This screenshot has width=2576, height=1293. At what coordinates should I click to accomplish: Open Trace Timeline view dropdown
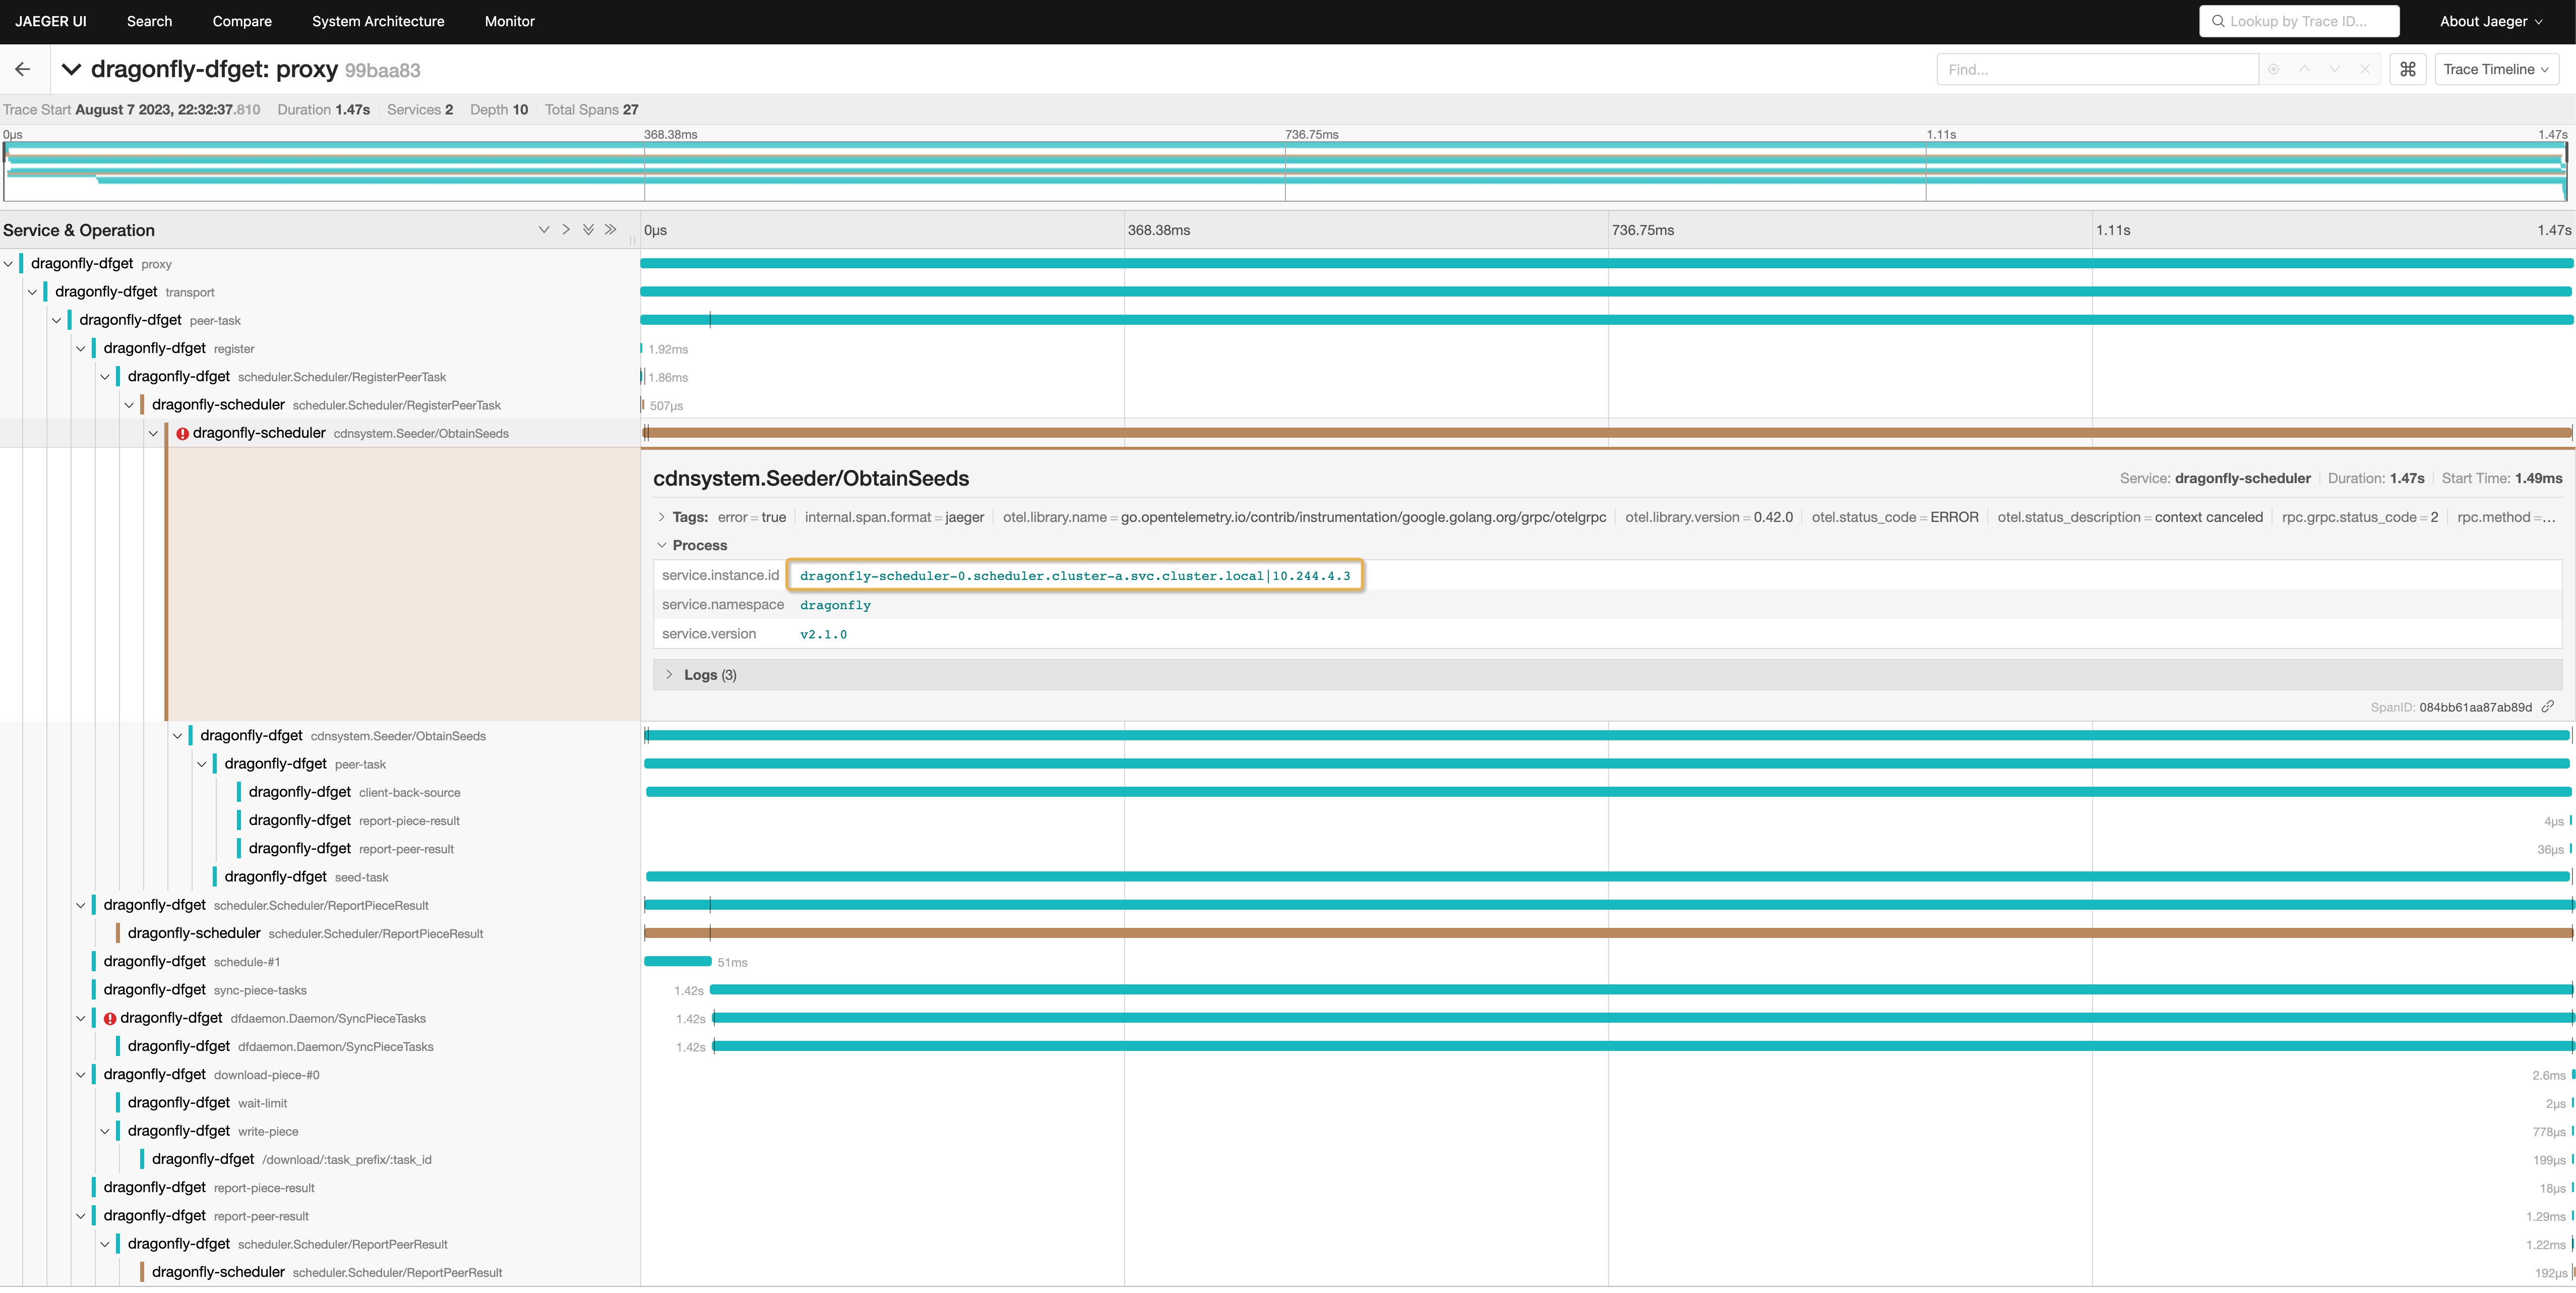click(2496, 69)
